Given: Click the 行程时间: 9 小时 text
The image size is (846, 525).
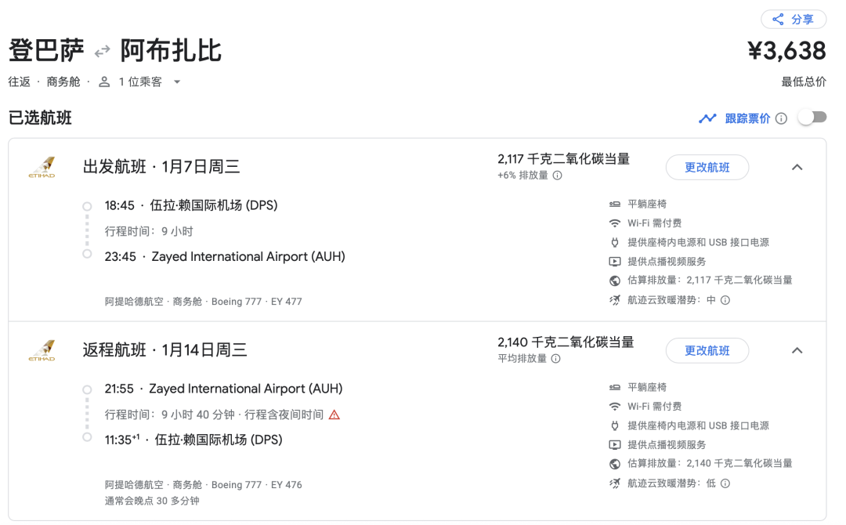Looking at the screenshot, I should pyautogui.click(x=149, y=231).
